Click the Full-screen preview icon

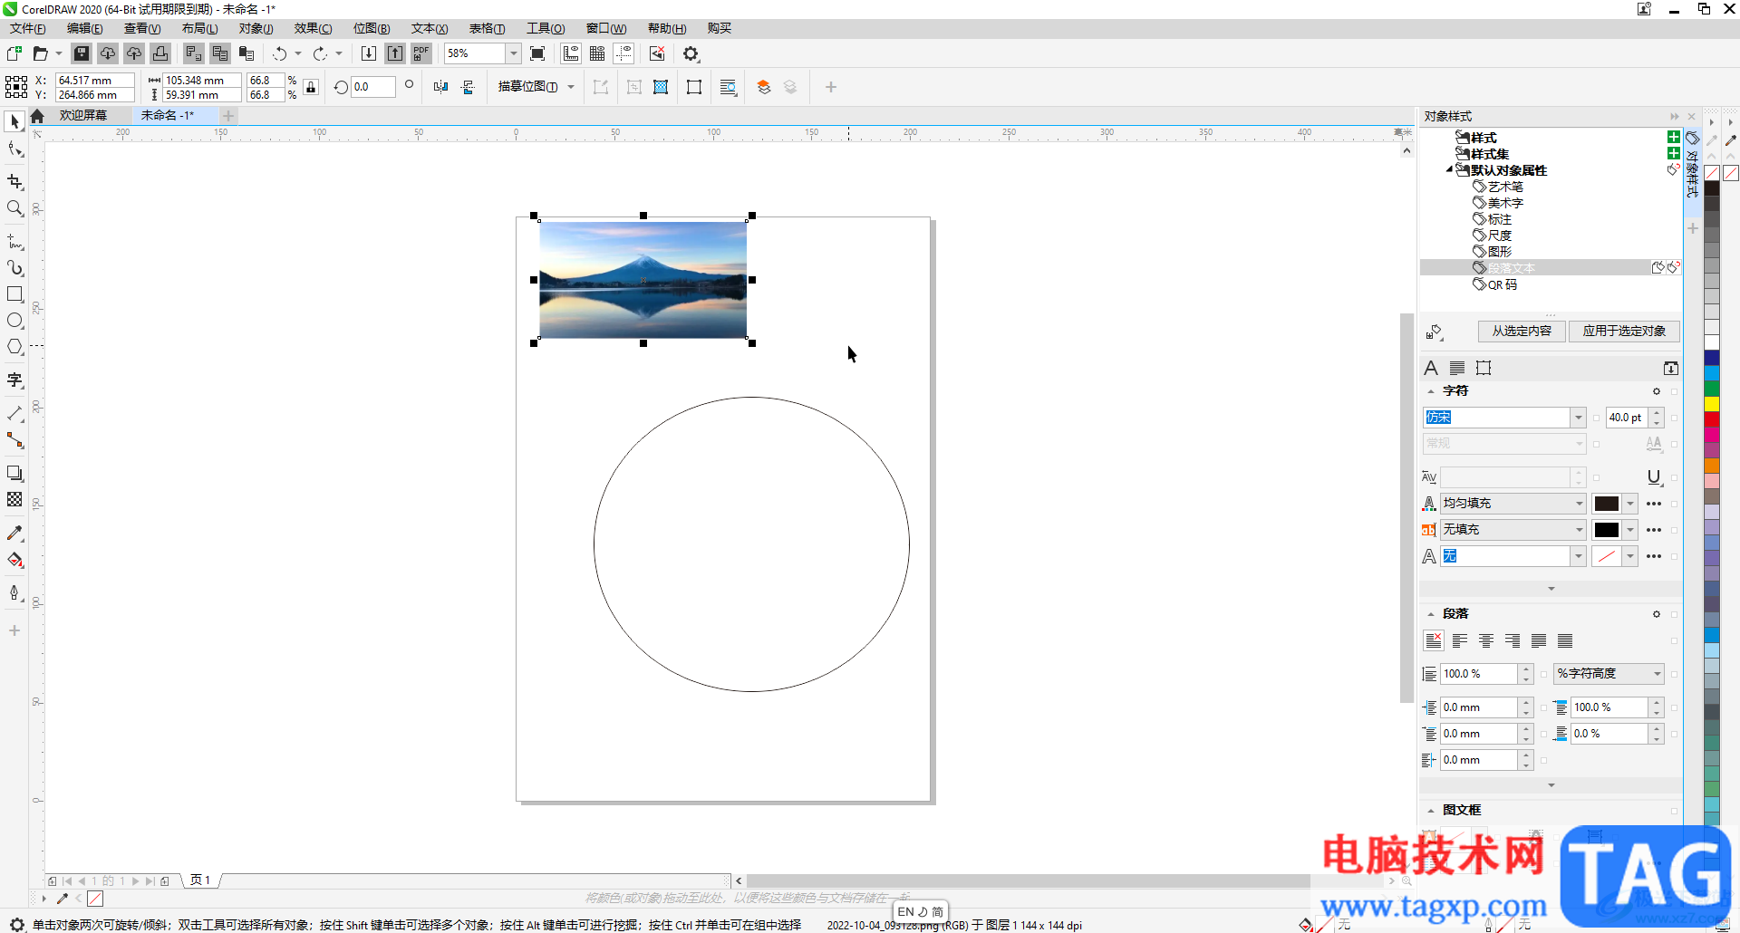point(537,53)
